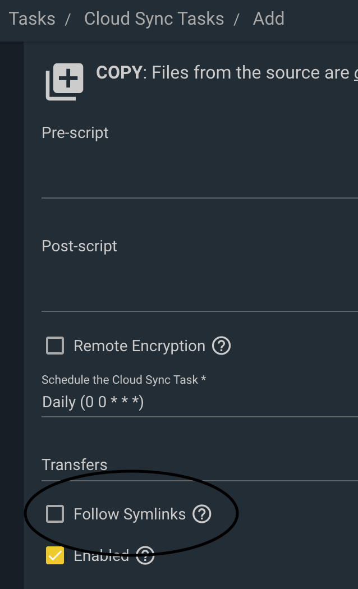Open the Schedule the Cloud Sync Task dropdown
The image size is (358, 589).
[199, 402]
